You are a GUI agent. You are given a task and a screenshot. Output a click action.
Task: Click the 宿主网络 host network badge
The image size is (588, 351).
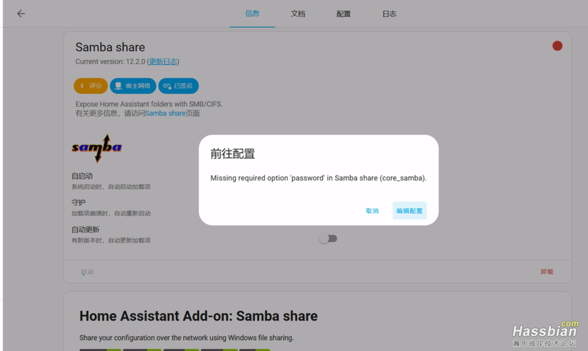133,86
